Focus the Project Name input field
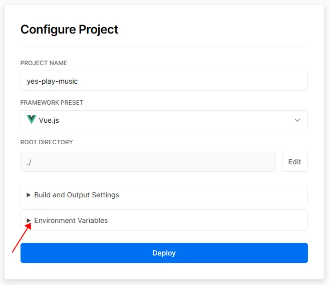This screenshot has height=285, width=329. click(164, 81)
